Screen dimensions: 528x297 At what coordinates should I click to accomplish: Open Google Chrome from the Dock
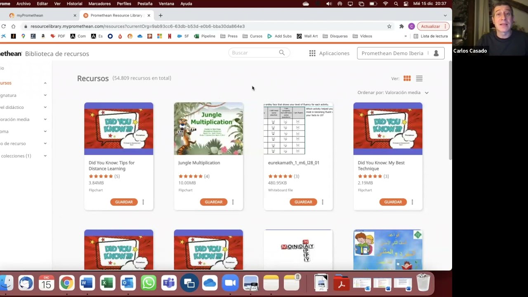(66, 283)
